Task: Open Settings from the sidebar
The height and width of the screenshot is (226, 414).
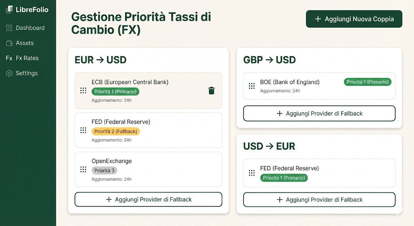Action: coord(27,73)
